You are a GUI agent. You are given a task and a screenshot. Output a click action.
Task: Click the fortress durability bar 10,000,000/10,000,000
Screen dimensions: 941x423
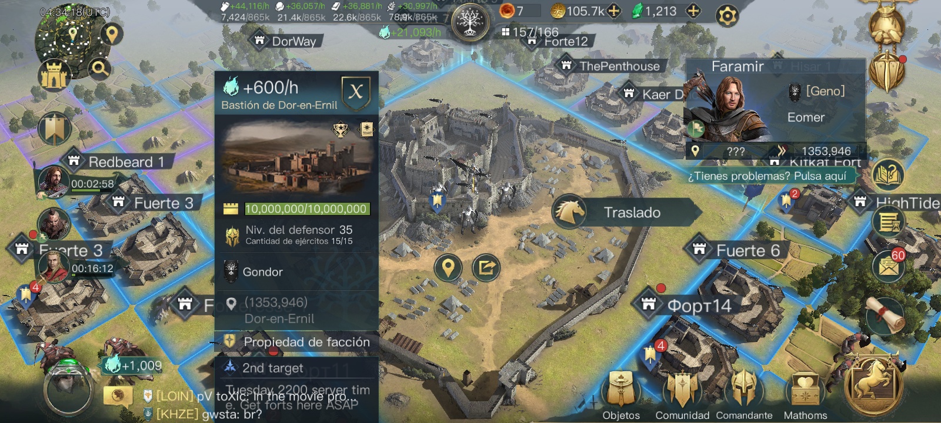[306, 209]
